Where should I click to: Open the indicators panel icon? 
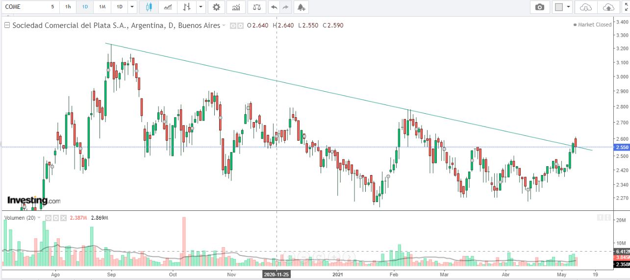pyautogui.click(x=236, y=7)
